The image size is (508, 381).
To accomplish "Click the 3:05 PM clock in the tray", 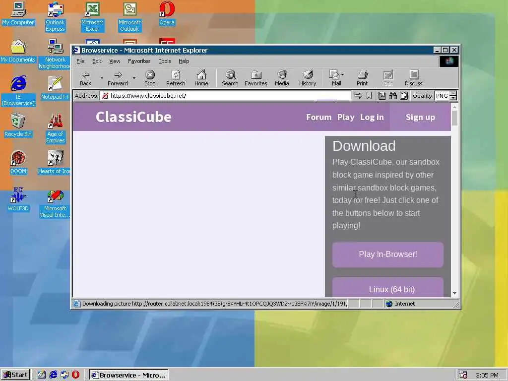I will pyautogui.click(x=487, y=376).
